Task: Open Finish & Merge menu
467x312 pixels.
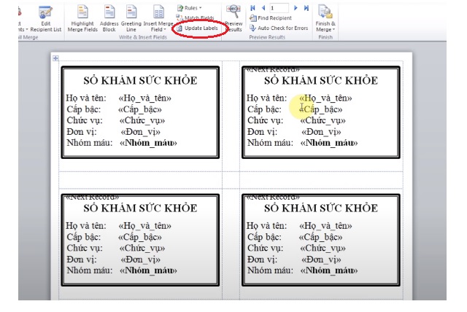Action: [x=325, y=19]
